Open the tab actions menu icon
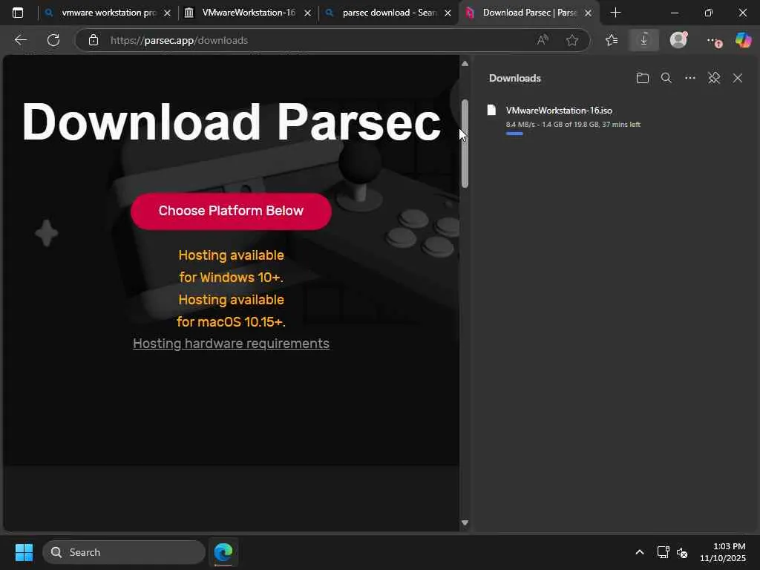The image size is (760, 570). 18,13
